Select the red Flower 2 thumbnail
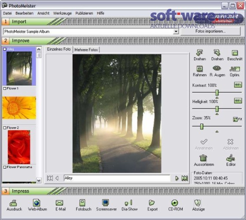Image resolution: width=246 pixels, height=220 pixels. click(x=19, y=147)
